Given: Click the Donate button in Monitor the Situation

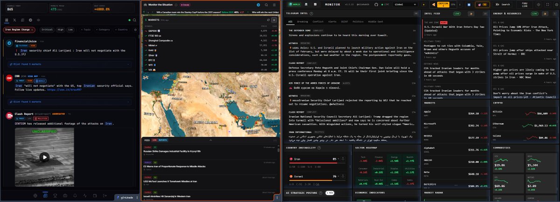Looking at the screenshot, I should pos(185,5).
